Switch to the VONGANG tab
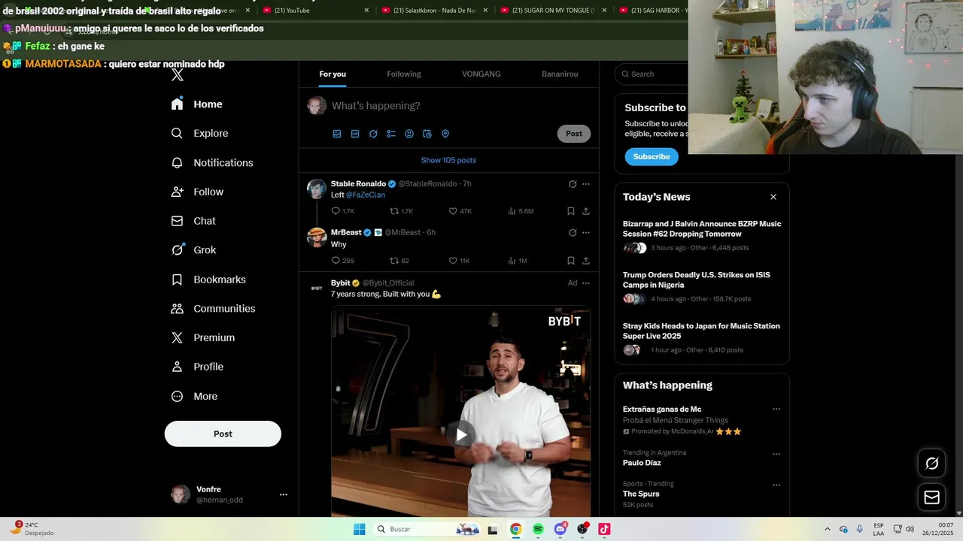 click(481, 74)
